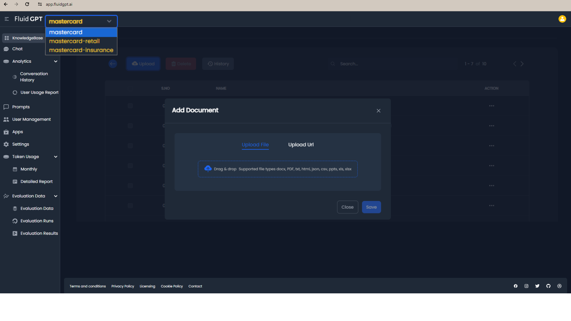Collapse the Token Usage section chevron
This screenshot has width=571, height=321.
pos(56,157)
